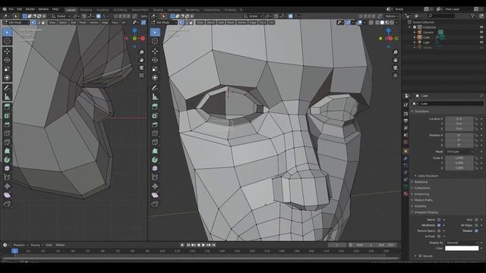Open Options popover in right viewport header

click(x=391, y=16)
